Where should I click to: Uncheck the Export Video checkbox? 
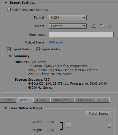pyautogui.click(x=9, y=49)
